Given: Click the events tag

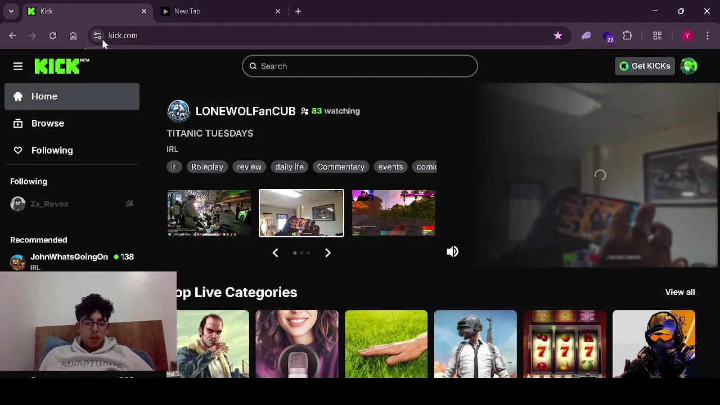Looking at the screenshot, I should (x=390, y=166).
